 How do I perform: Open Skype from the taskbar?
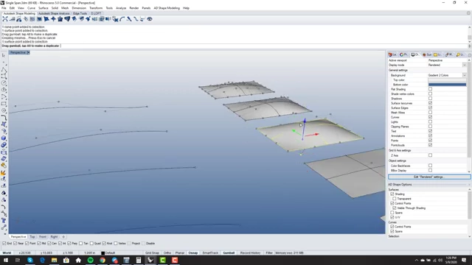pos(29,260)
